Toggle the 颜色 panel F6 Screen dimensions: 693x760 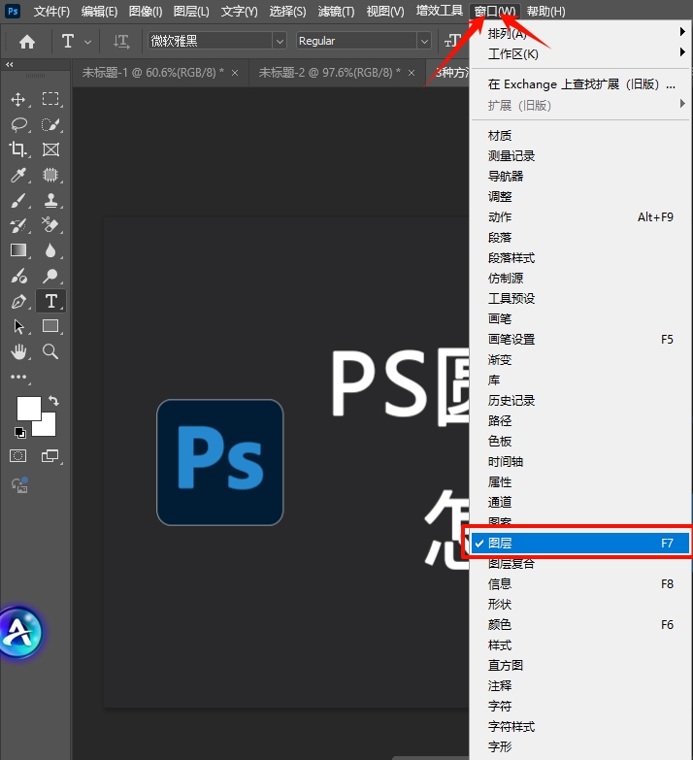click(580, 625)
